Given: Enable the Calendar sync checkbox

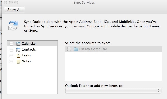Looking at the screenshot, I should (11, 44).
